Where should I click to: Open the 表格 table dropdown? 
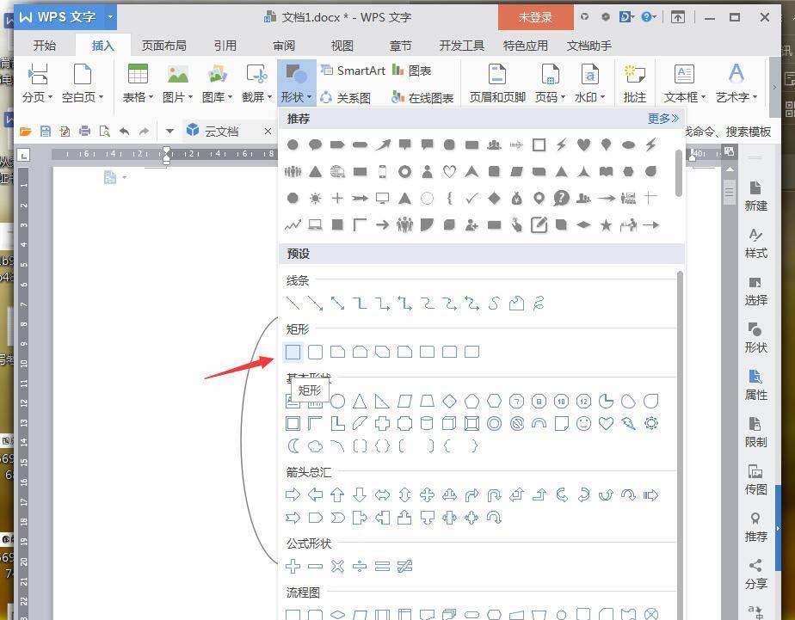tap(138, 83)
